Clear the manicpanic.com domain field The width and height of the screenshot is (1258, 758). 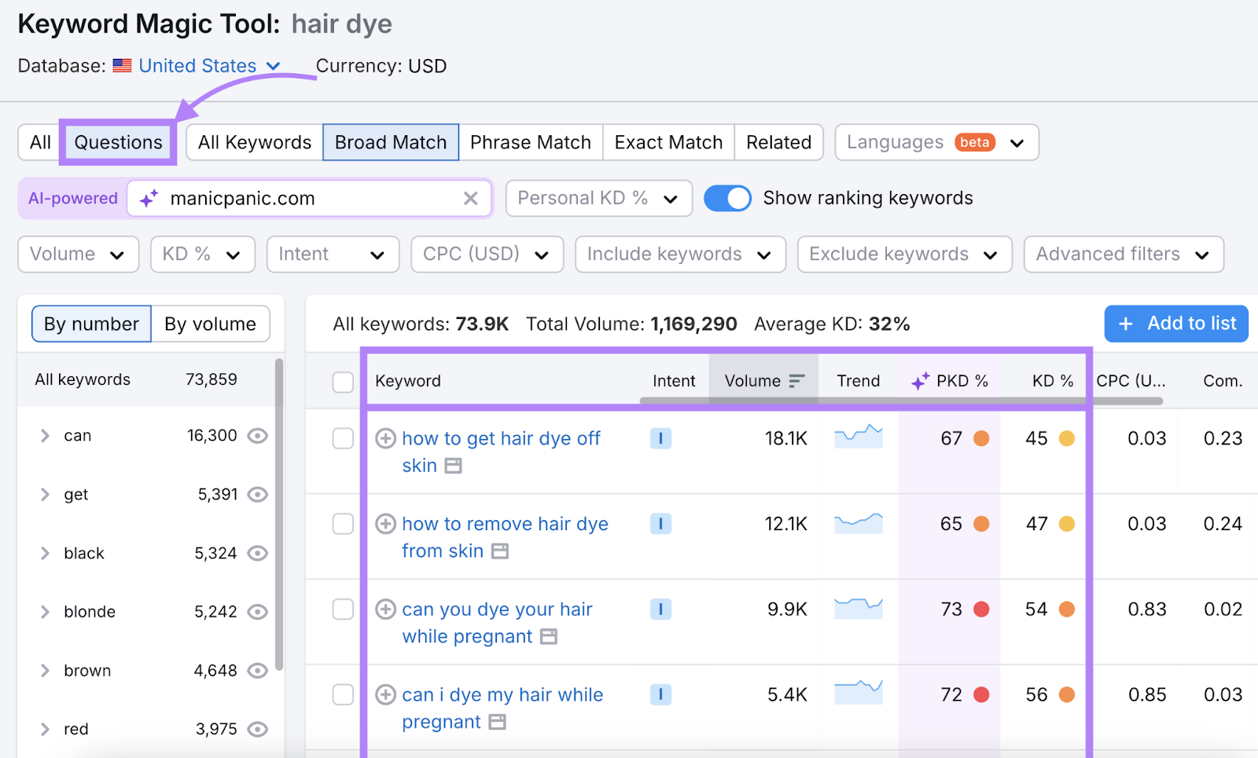click(x=470, y=199)
